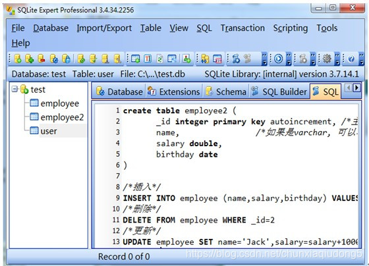
Task: Click the database icon with green plus
Action: pos(30,59)
